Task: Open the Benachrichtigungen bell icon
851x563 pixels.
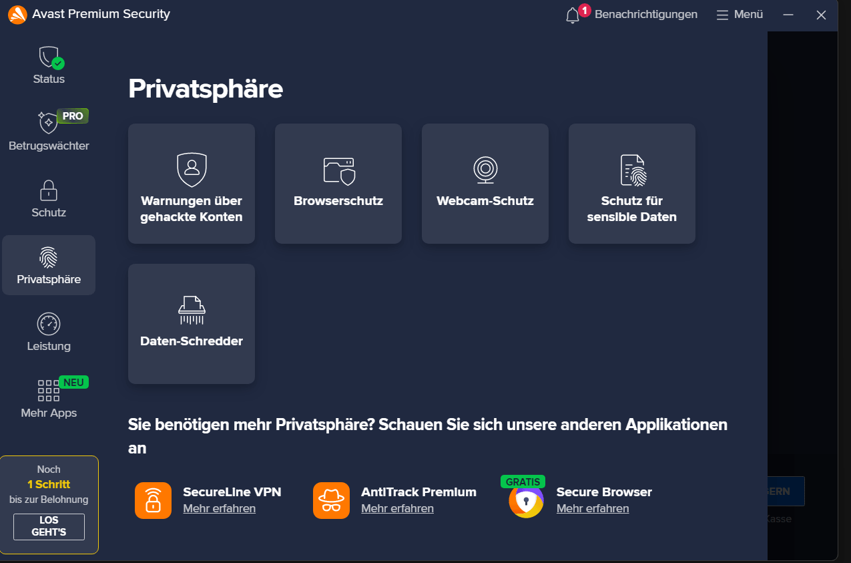Action: pyautogui.click(x=573, y=14)
